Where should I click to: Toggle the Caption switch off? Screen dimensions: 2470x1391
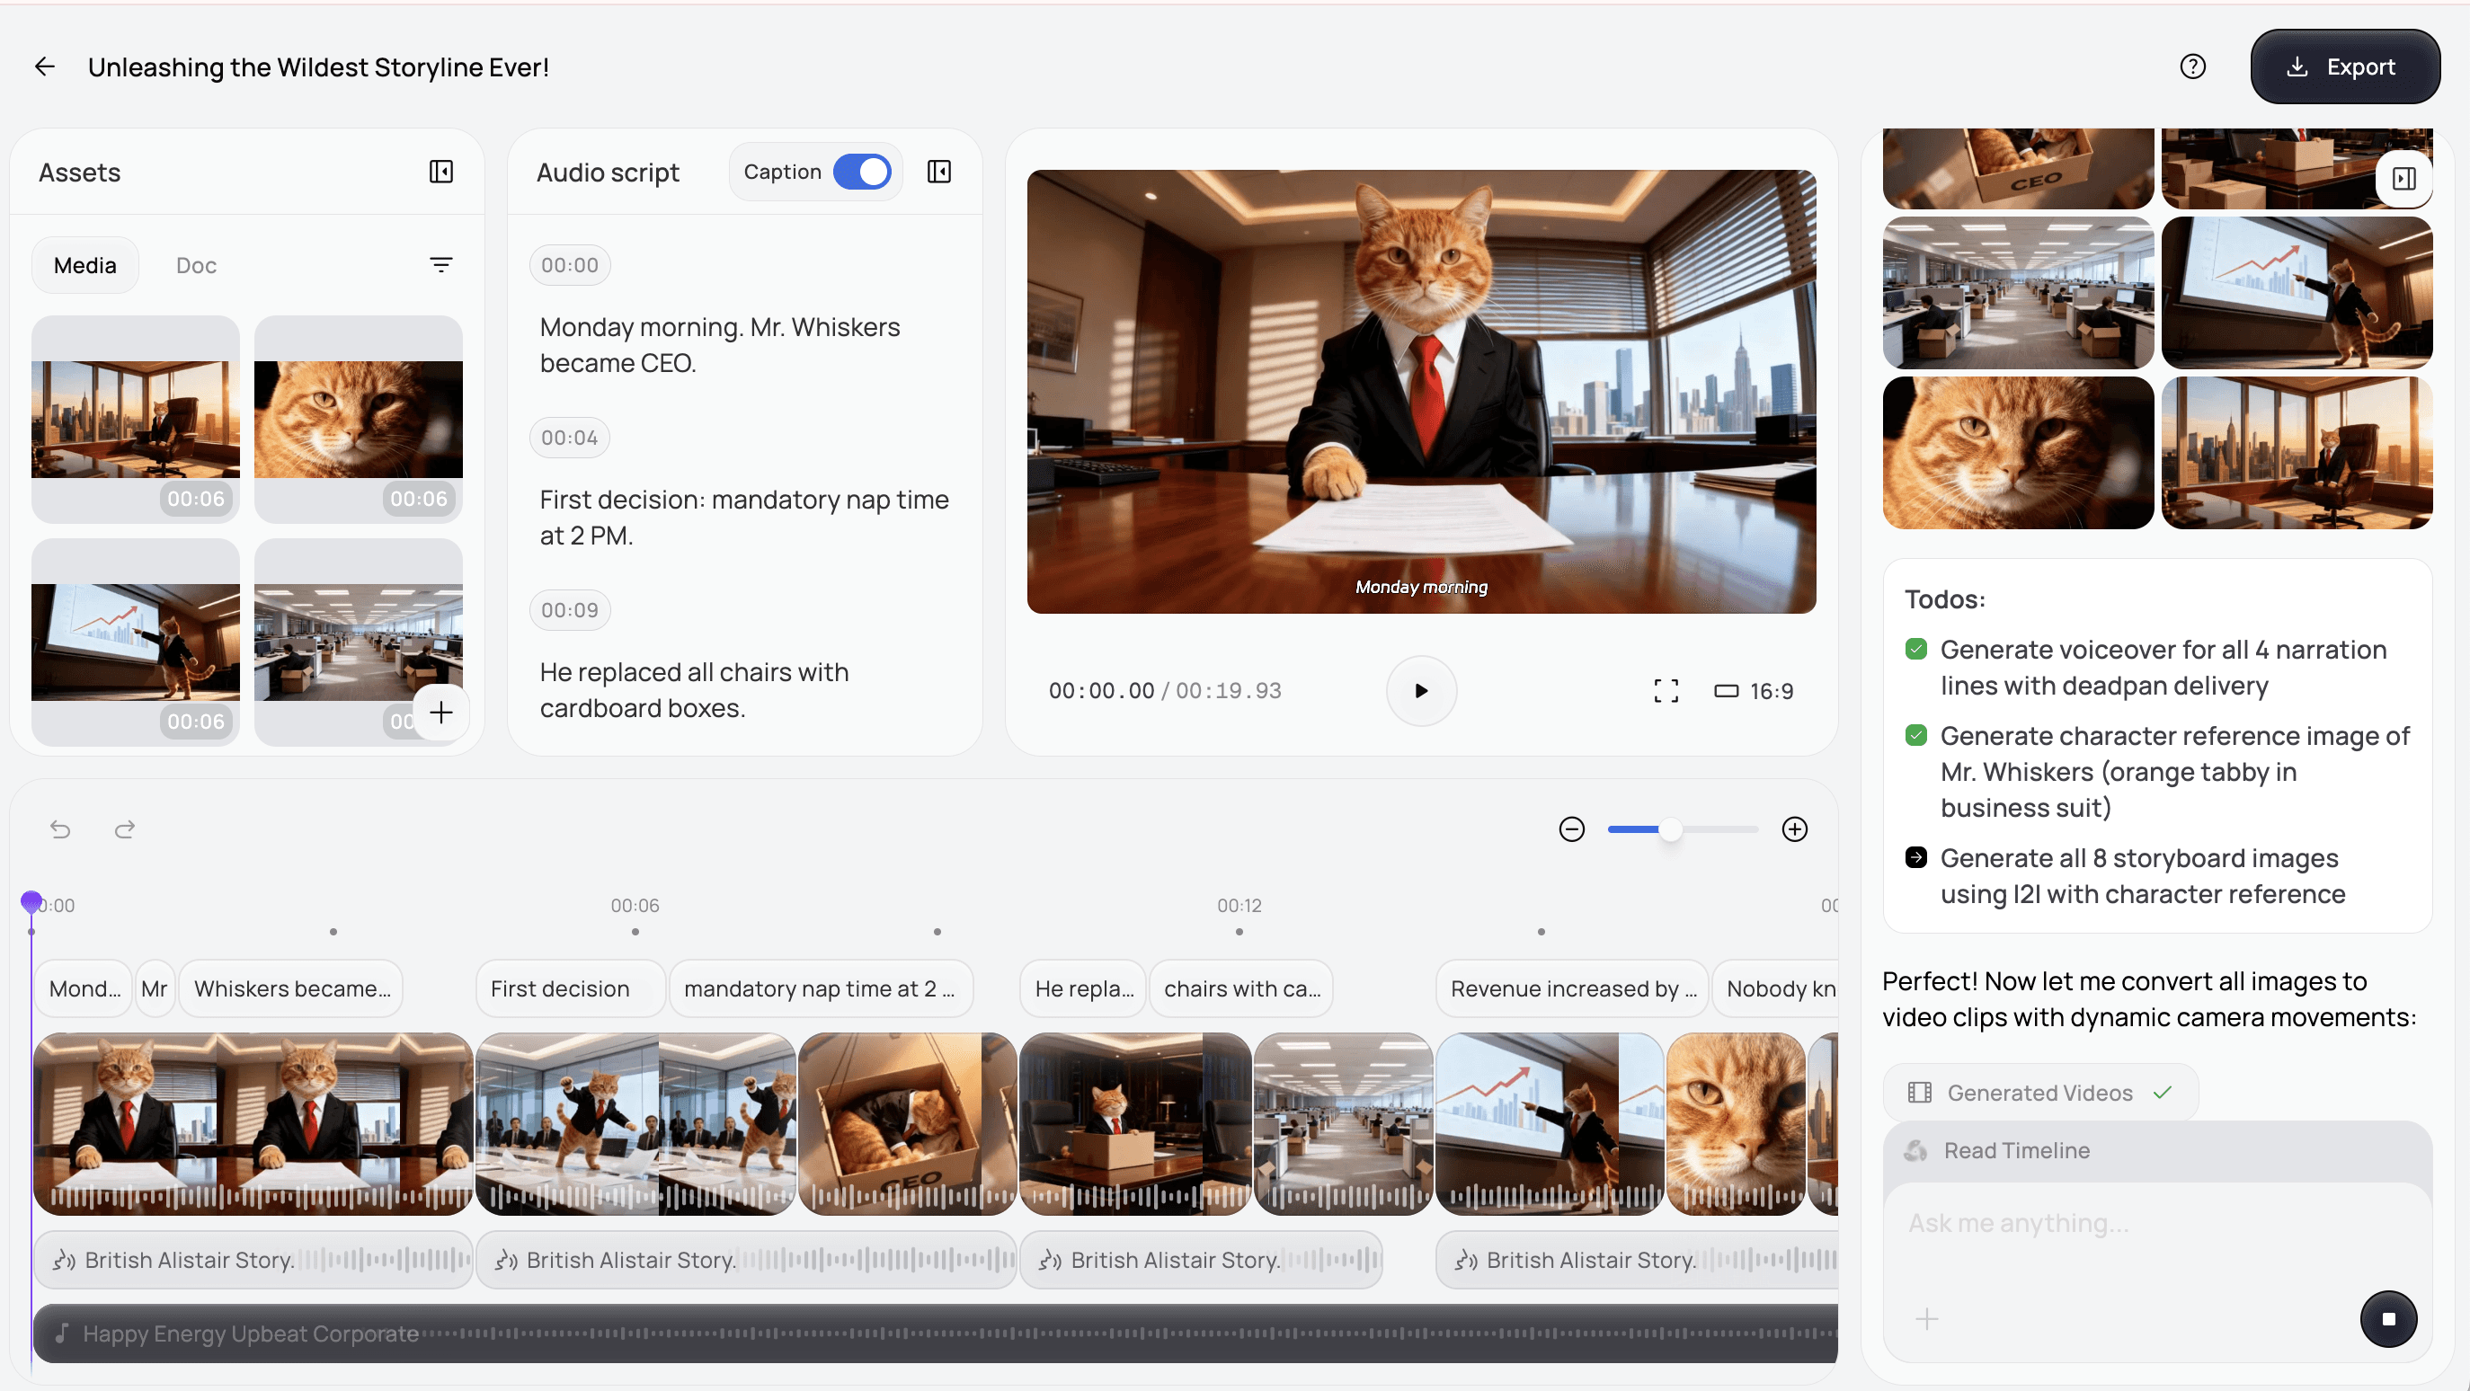point(861,172)
